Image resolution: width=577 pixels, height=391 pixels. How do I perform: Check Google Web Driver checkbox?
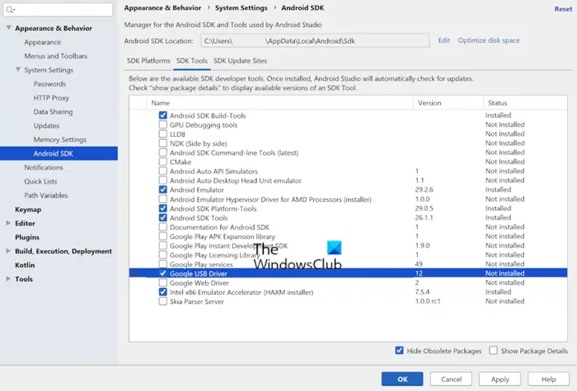tap(163, 282)
